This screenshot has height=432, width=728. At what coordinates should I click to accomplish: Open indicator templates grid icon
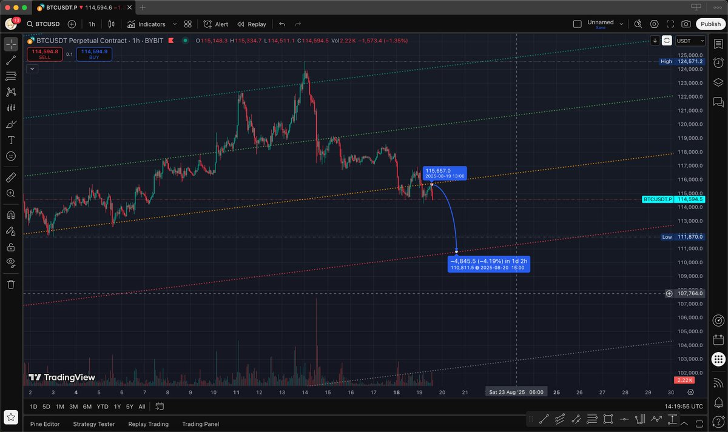pos(188,24)
